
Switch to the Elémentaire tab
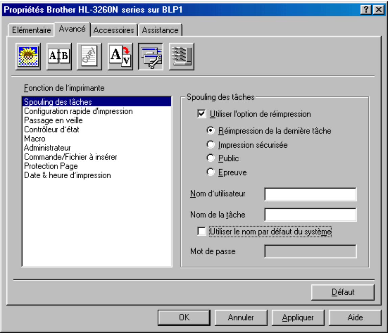point(31,30)
